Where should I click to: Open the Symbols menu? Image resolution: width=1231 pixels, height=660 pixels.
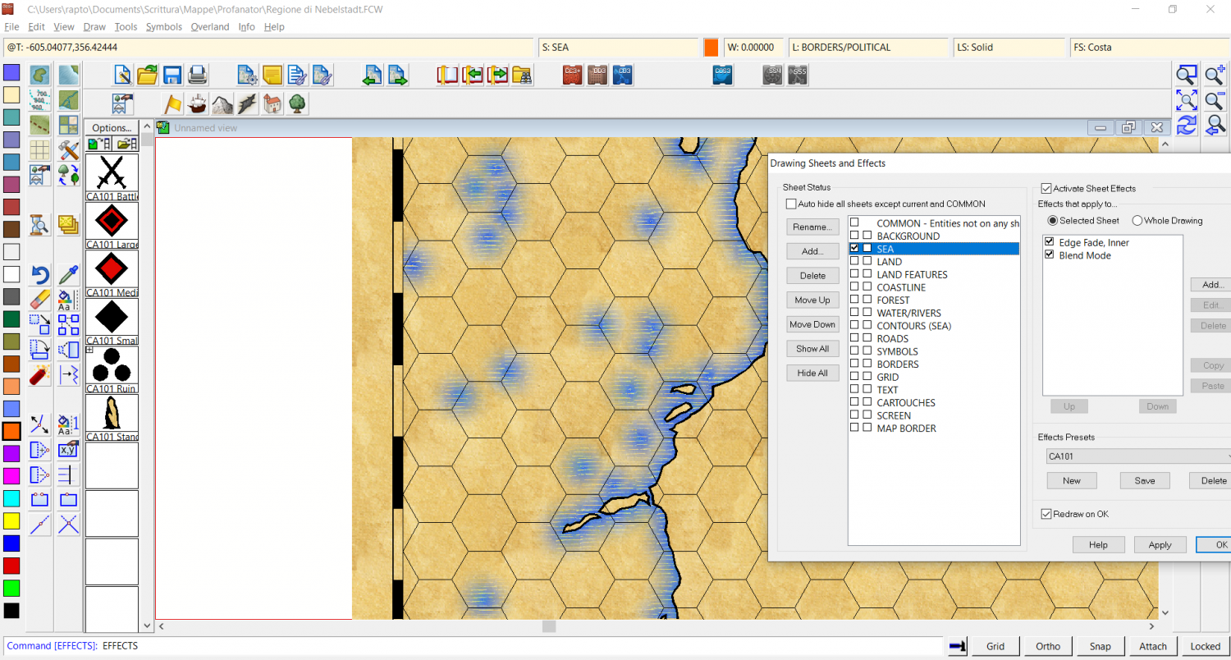click(164, 26)
